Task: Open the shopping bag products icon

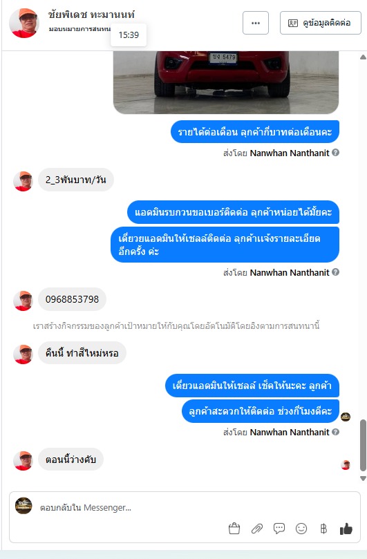Action: click(234, 529)
